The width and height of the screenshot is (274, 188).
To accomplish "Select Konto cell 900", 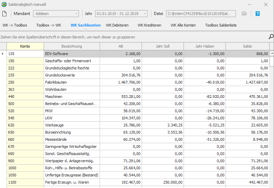I will click(25, 161).
